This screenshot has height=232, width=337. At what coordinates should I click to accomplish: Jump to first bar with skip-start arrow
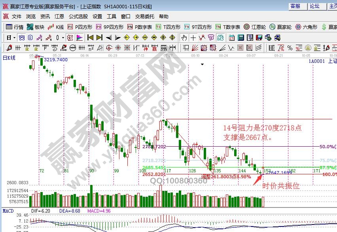click(90, 38)
